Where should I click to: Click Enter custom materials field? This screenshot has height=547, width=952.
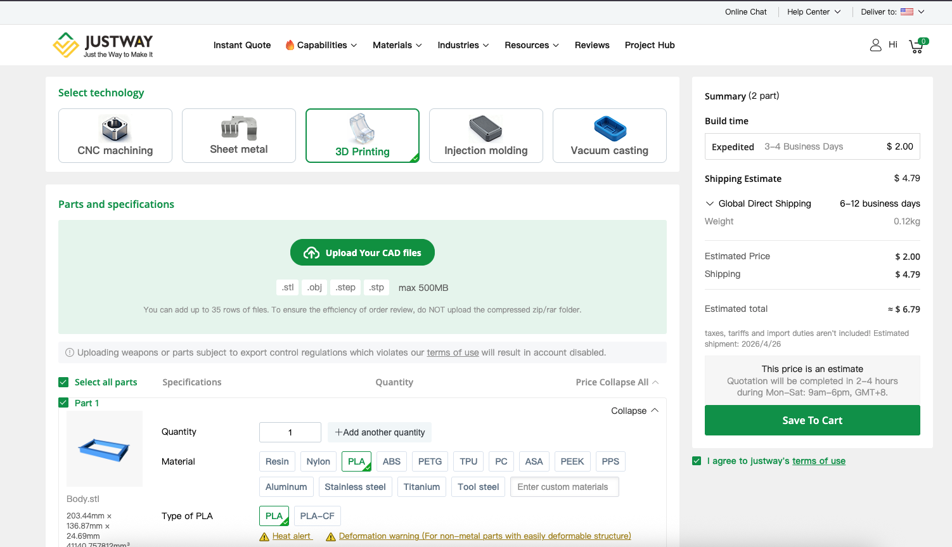coord(565,487)
